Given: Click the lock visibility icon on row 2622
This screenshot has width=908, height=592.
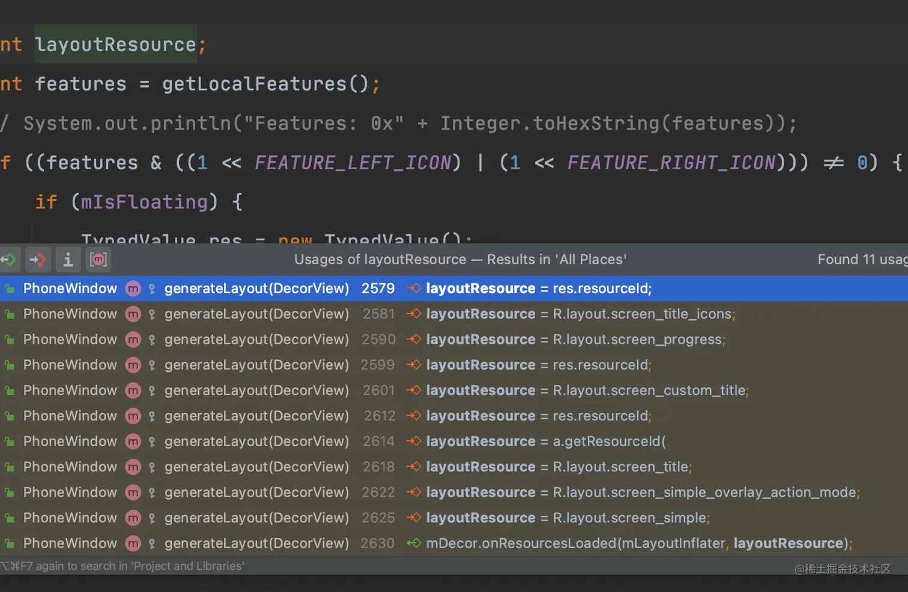Looking at the screenshot, I should click(152, 494).
